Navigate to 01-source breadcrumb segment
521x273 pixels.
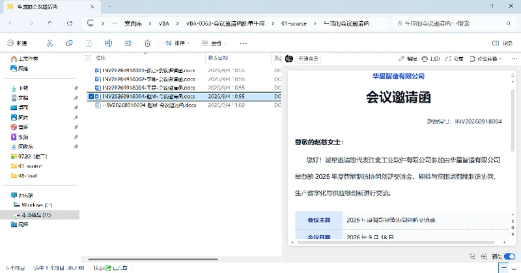tap(294, 23)
